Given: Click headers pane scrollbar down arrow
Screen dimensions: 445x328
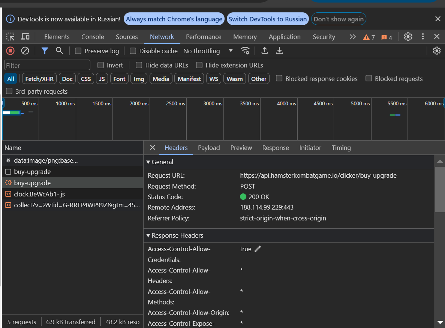Looking at the screenshot, I should tap(440, 322).
